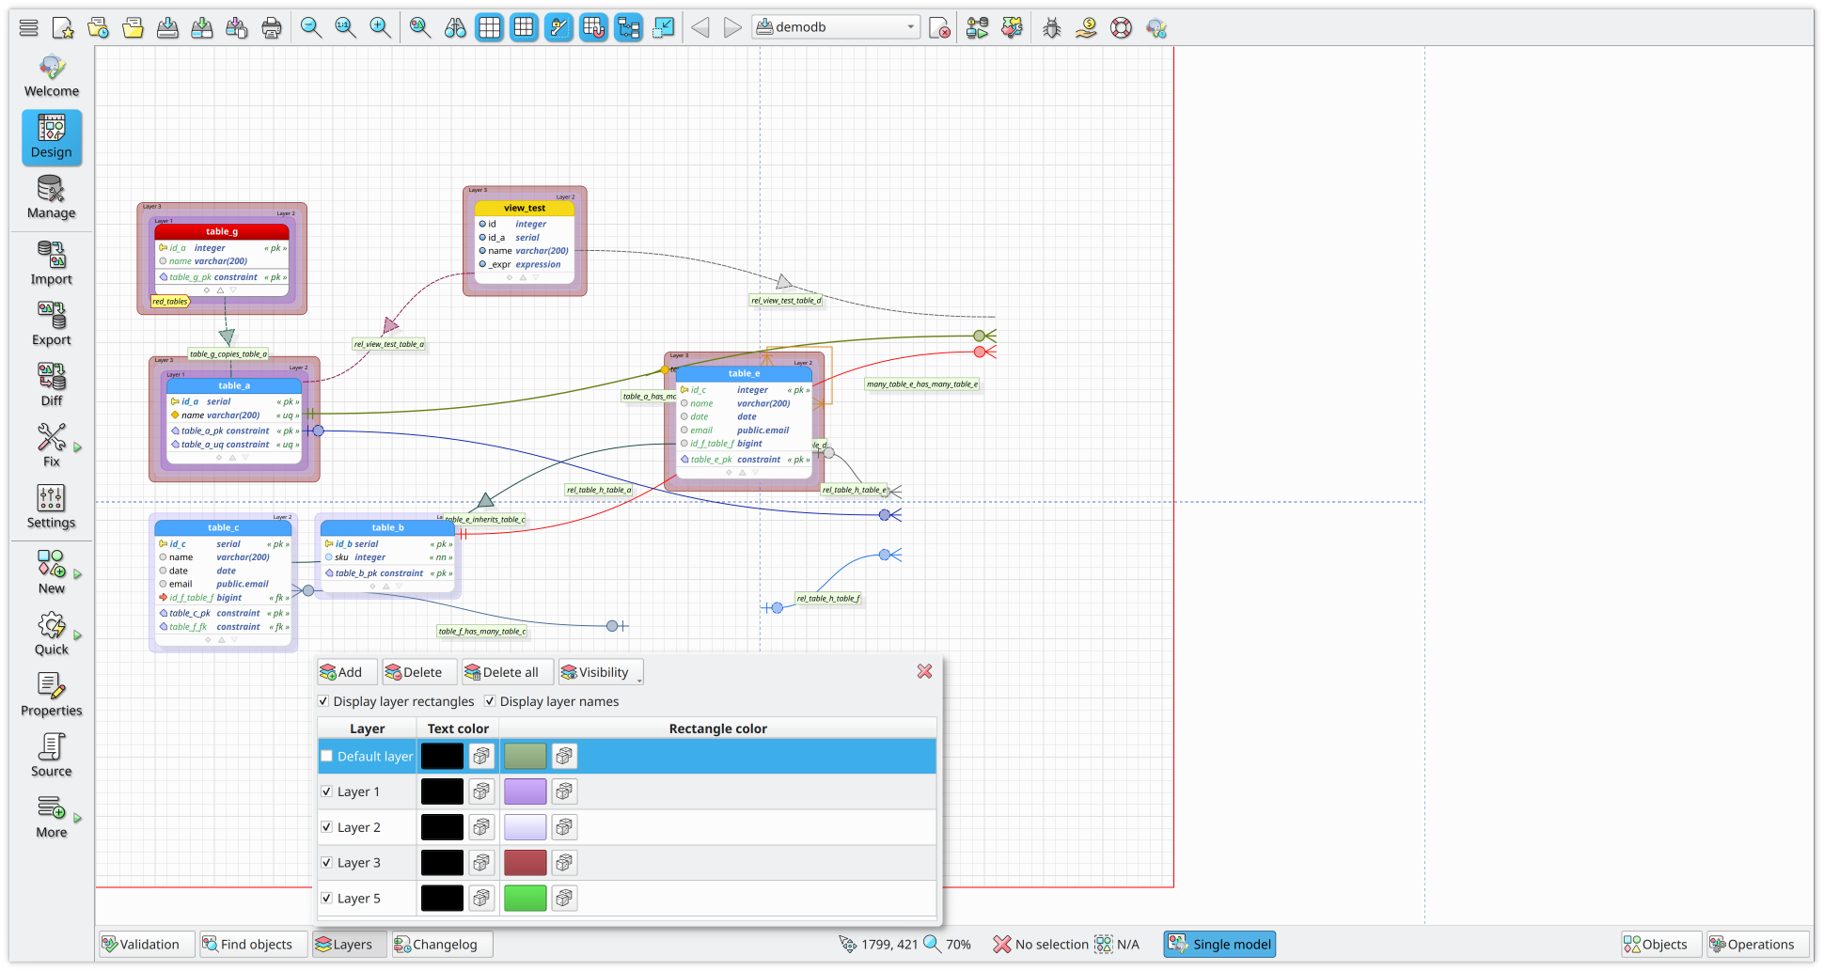Click Add layer button
1824x971 pixels.
coord(347,672)
